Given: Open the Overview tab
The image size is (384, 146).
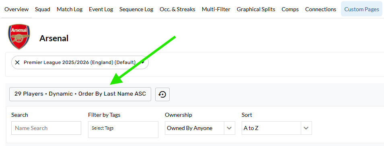Looking at the screenshot, I should (x=16, y=10).
